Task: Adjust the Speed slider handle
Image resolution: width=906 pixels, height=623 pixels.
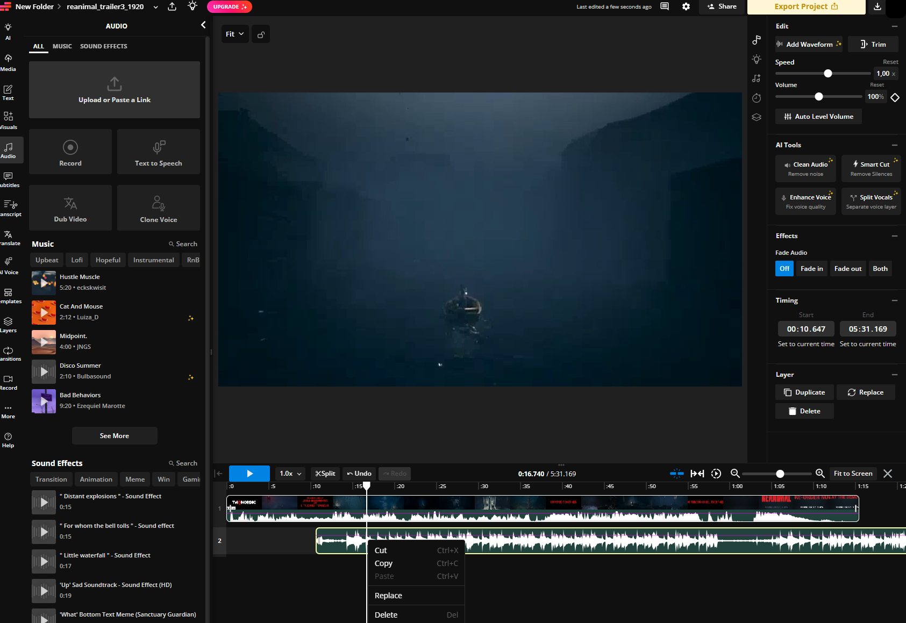Action: point(828,74)
